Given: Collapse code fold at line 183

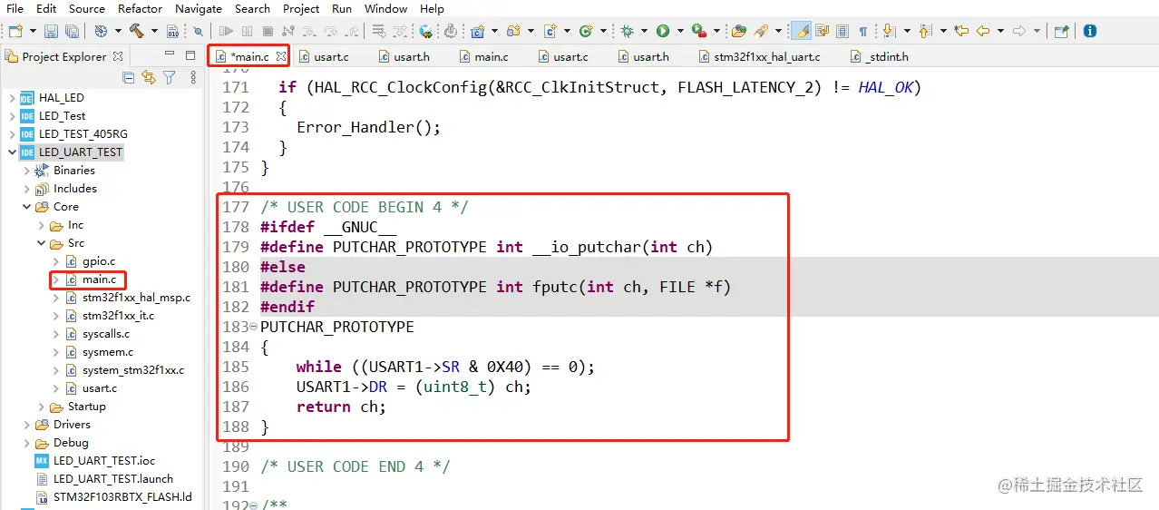Looking at the screenshot, I should [x=253, y=327].
